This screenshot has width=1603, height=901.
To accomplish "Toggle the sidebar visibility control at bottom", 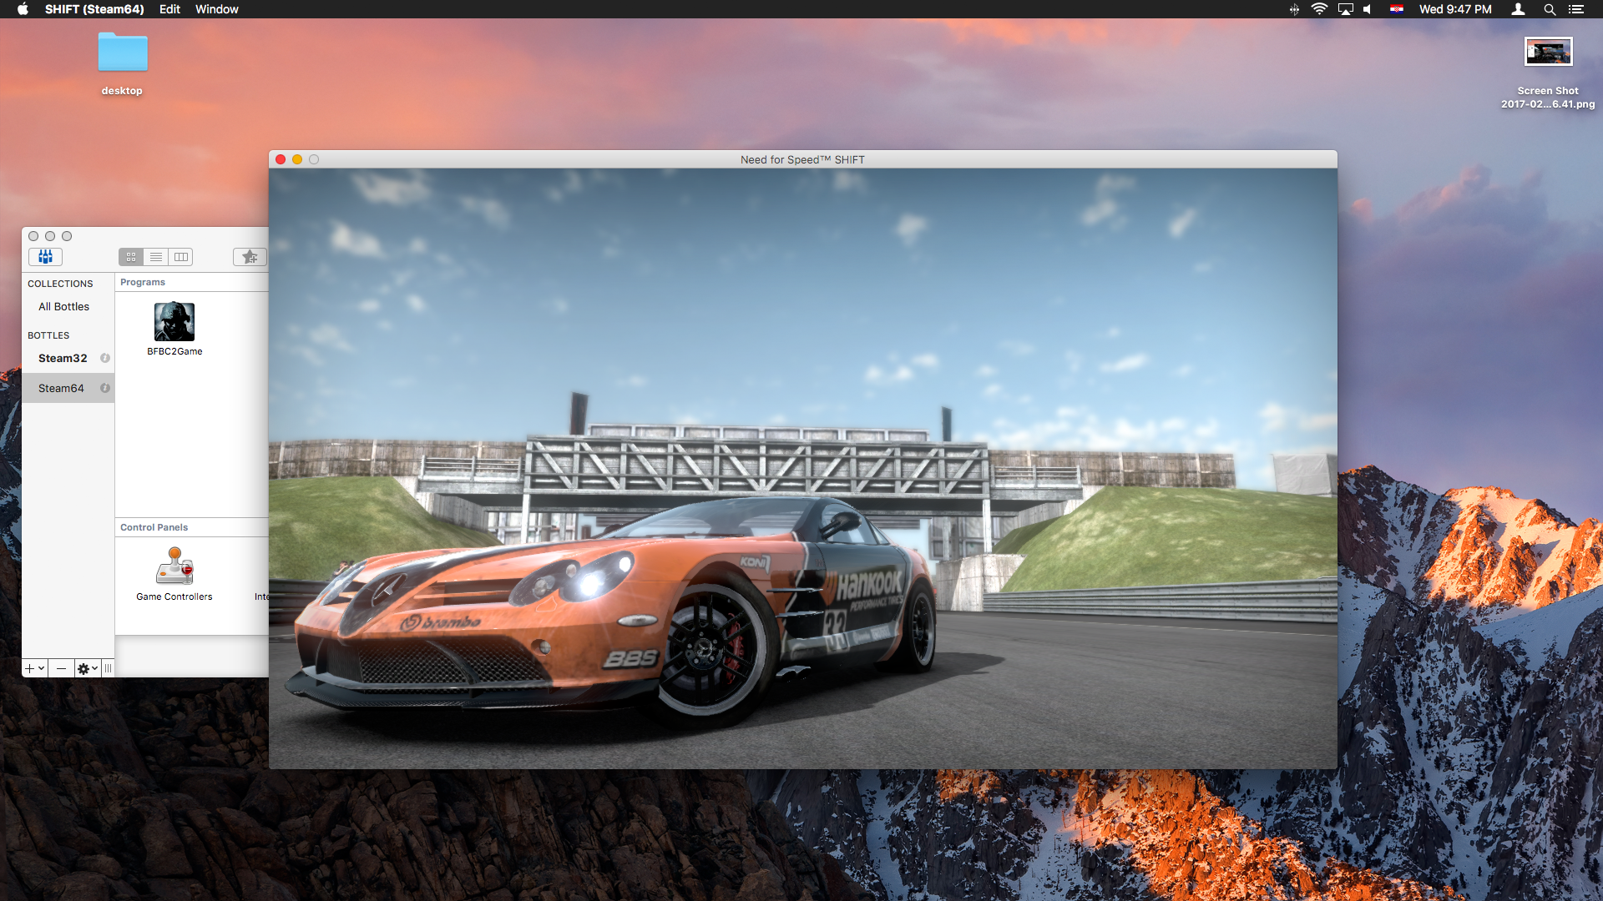I will pyautogui.click(x=108, y=667).
